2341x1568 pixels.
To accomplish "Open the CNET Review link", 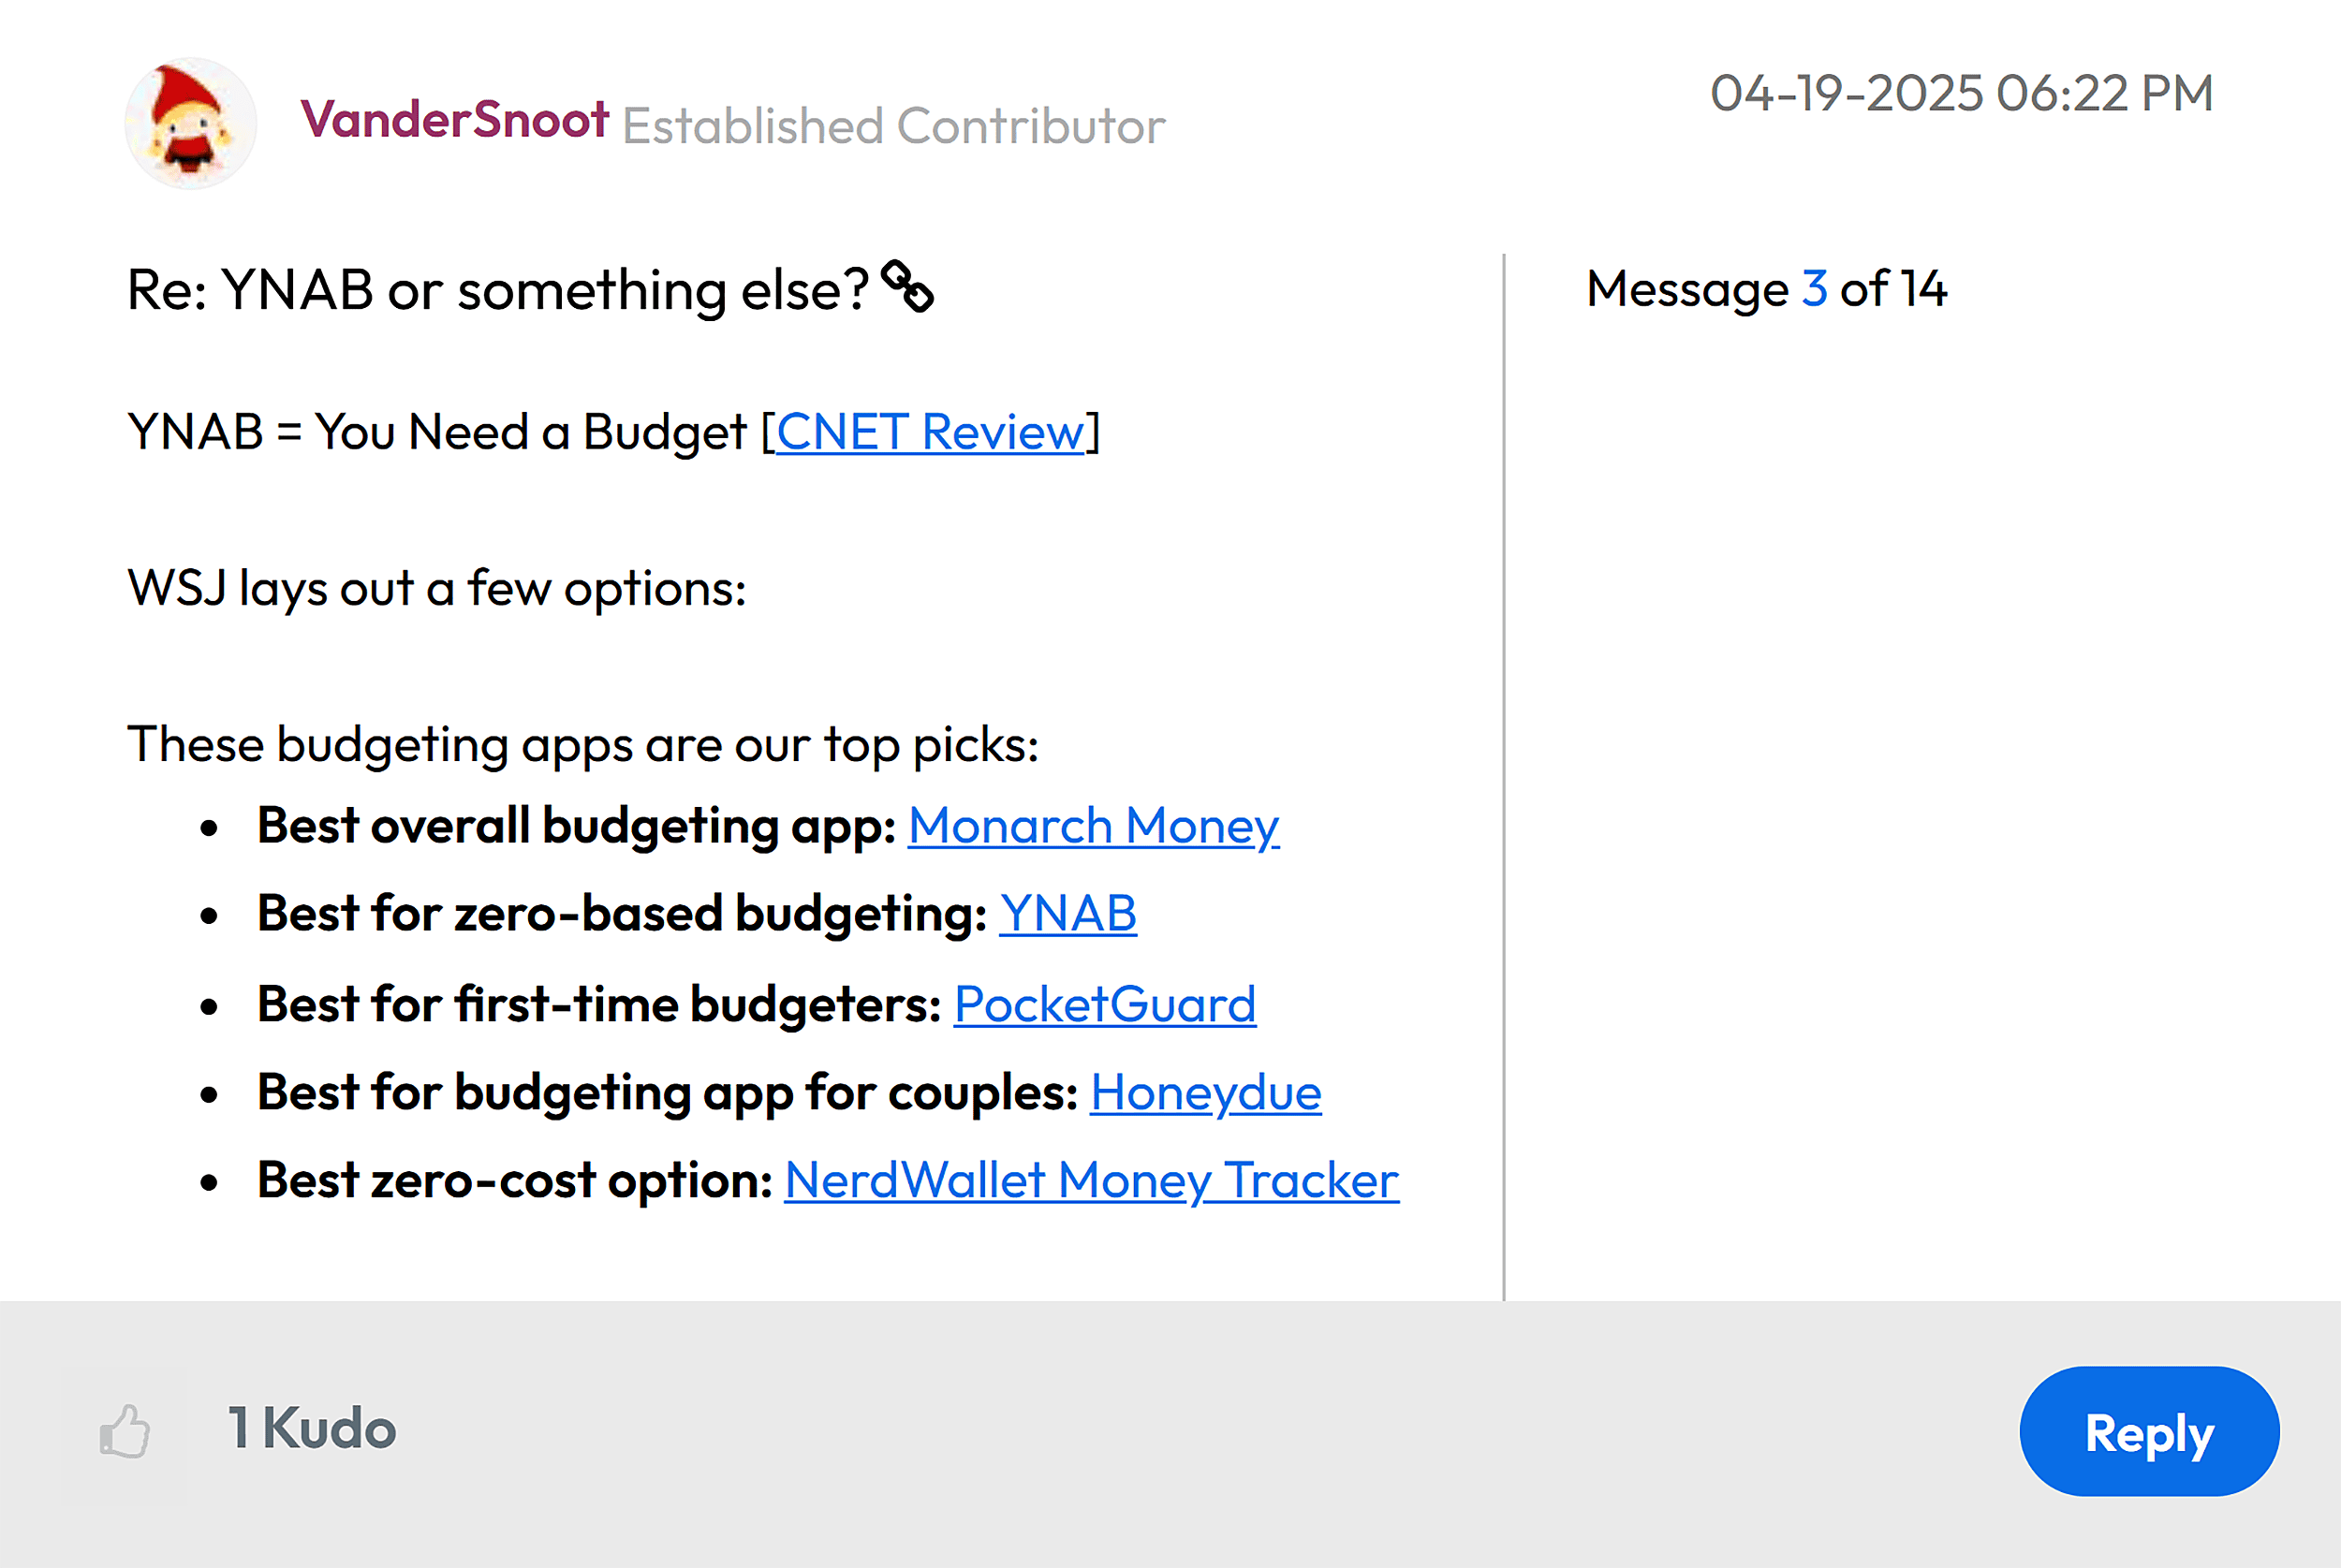I will 930,432.
